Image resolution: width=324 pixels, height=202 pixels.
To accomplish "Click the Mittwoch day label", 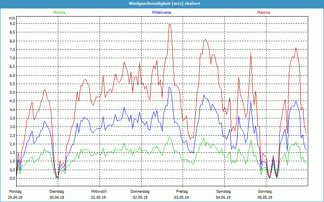I will (x=99, y=191).
